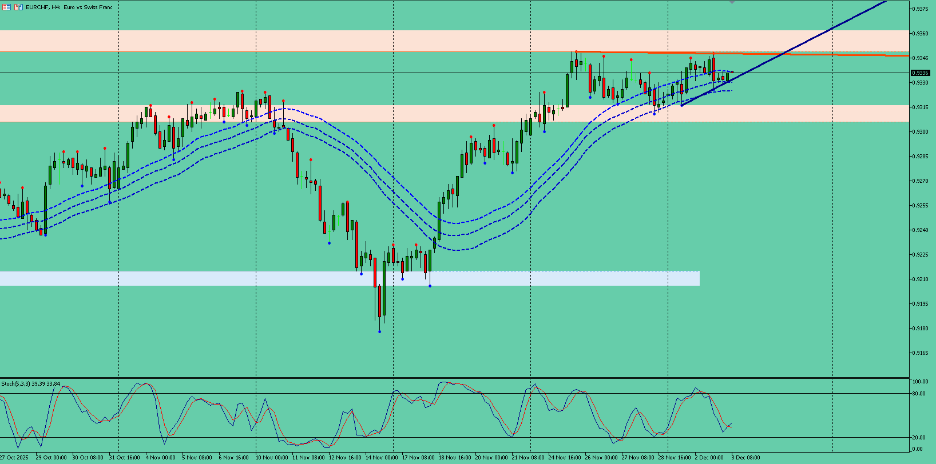936x464 pixels.
Task: Click the 27 Oct 2025 date label
Action: 14,457
